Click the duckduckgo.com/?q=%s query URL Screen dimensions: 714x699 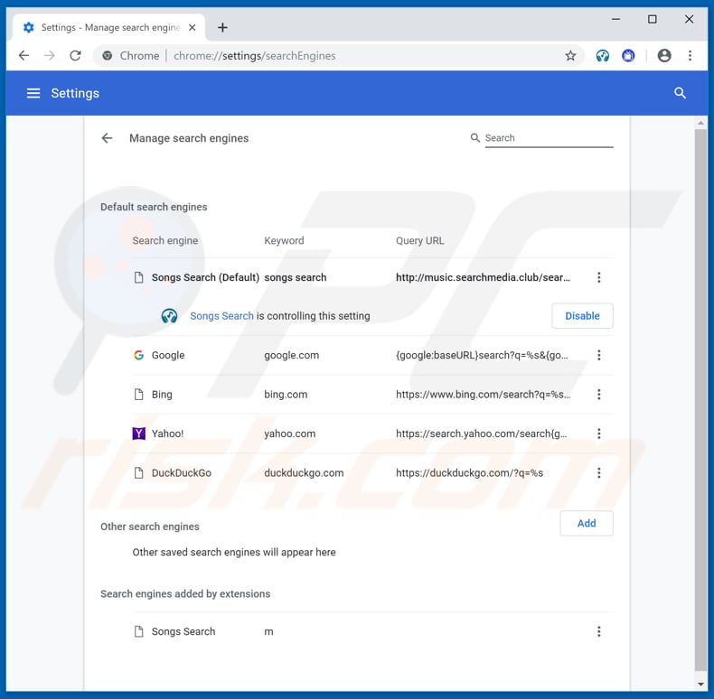(x=469, y=473)
